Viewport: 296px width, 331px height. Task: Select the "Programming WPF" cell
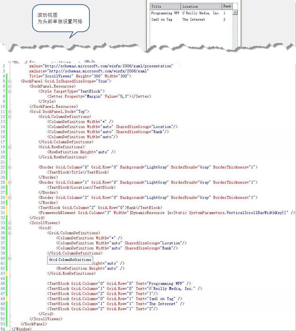(x=165, y=13)
